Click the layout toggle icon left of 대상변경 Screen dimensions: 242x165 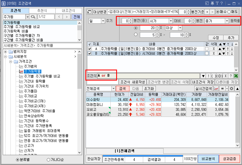tap(89, 12)
